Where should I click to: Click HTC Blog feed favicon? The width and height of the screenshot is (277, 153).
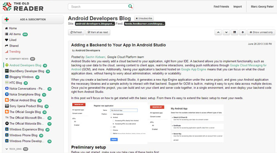point(7,83)
